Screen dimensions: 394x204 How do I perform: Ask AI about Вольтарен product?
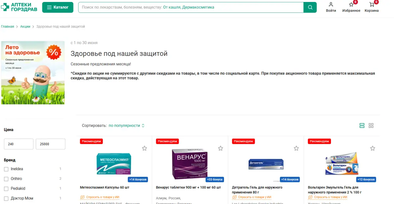coord(327,197)
